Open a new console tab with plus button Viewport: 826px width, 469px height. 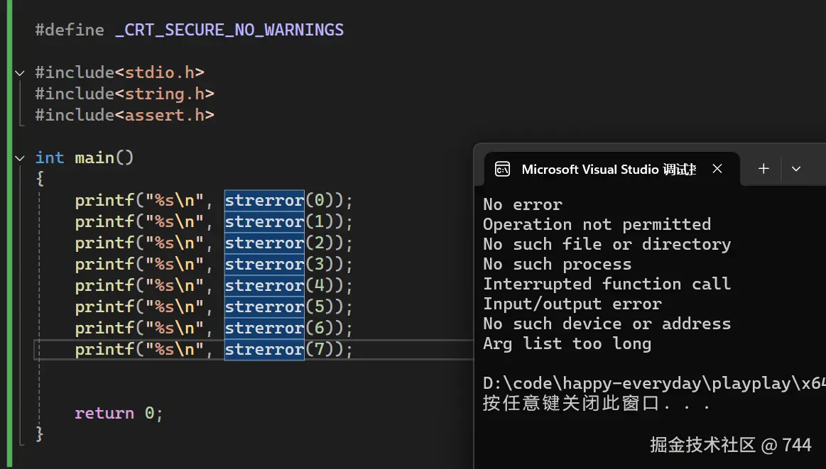(x=763, y=168)
